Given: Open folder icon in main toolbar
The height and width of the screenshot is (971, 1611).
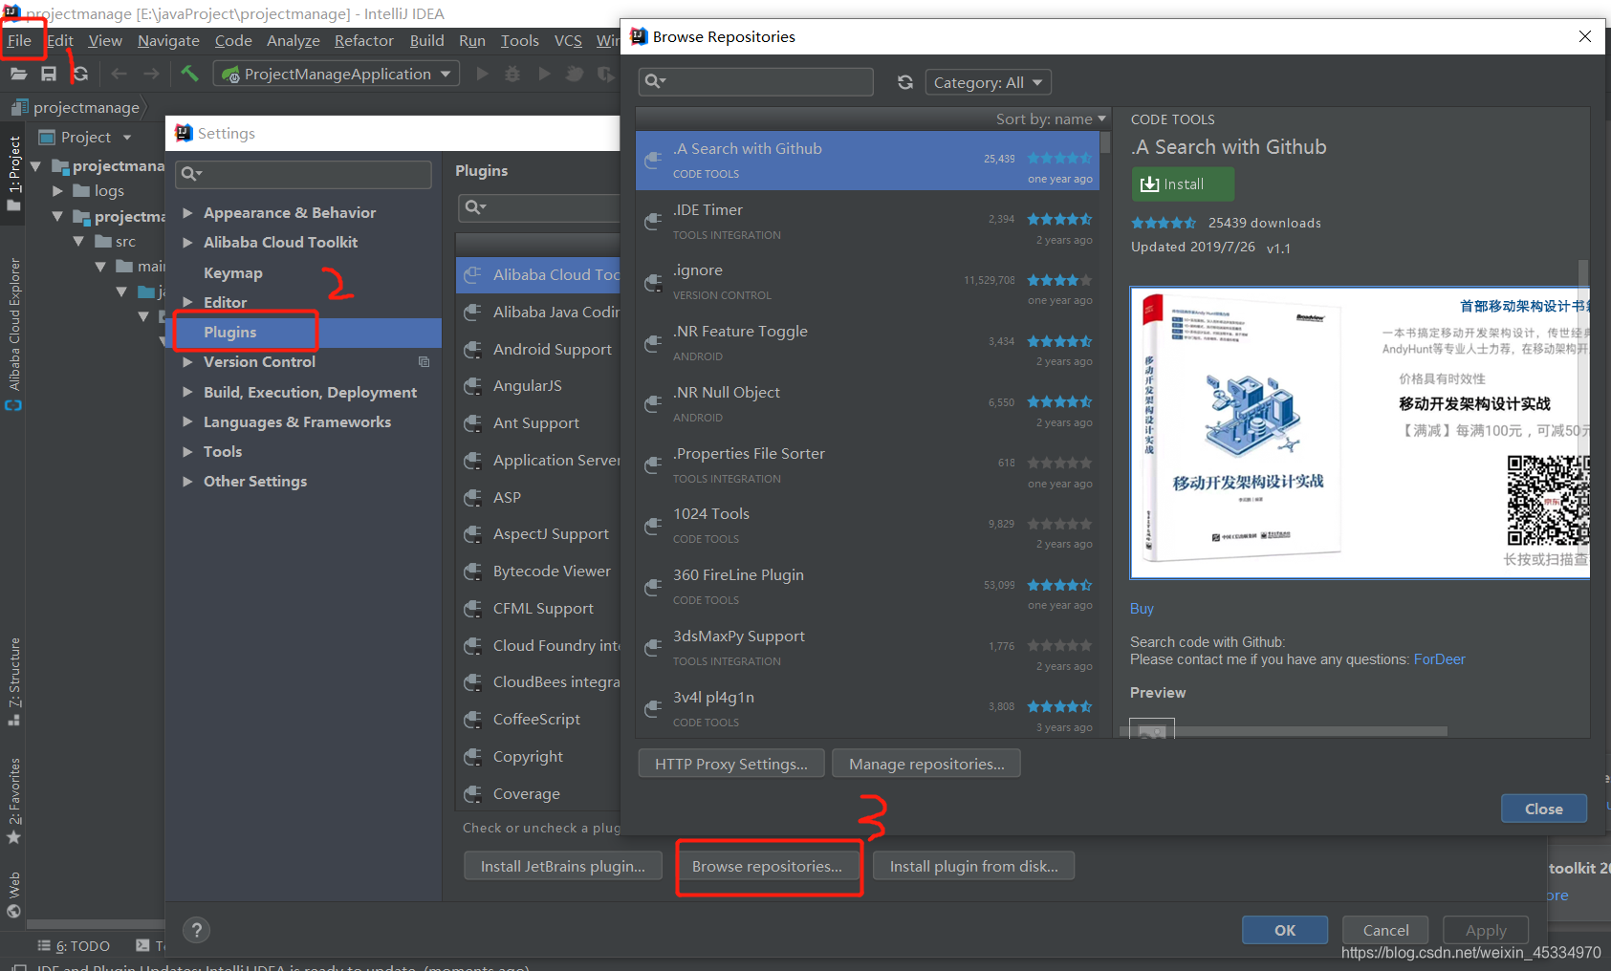Looking at the screenshot, I should 18,74.
